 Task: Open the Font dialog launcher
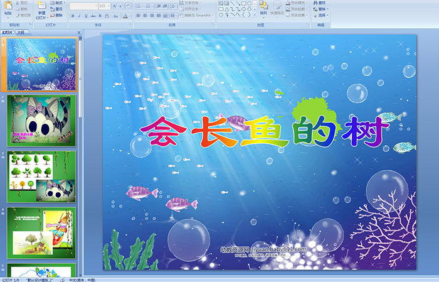pyautogui.click(x=130, y=25)
